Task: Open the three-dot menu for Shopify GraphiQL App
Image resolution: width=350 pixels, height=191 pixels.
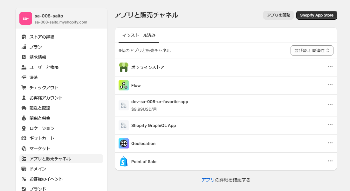Action: click(330, 125)
